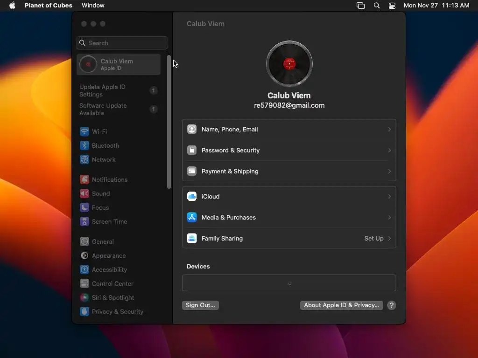
Task: Expand the Payment & Shipping chevron
Action: click(389, 172)
